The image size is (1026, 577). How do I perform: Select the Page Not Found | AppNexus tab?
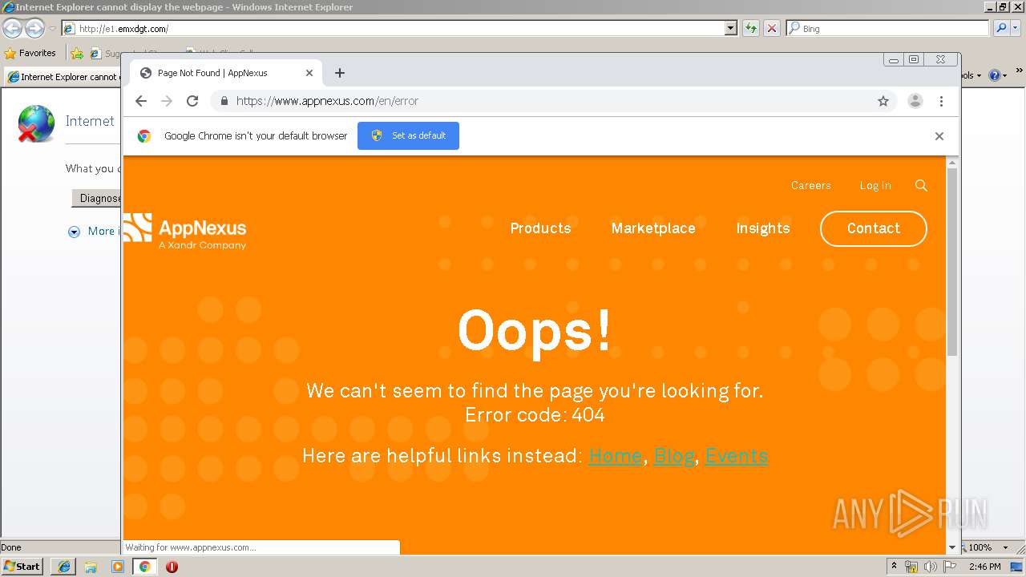[x=227, y=73]
